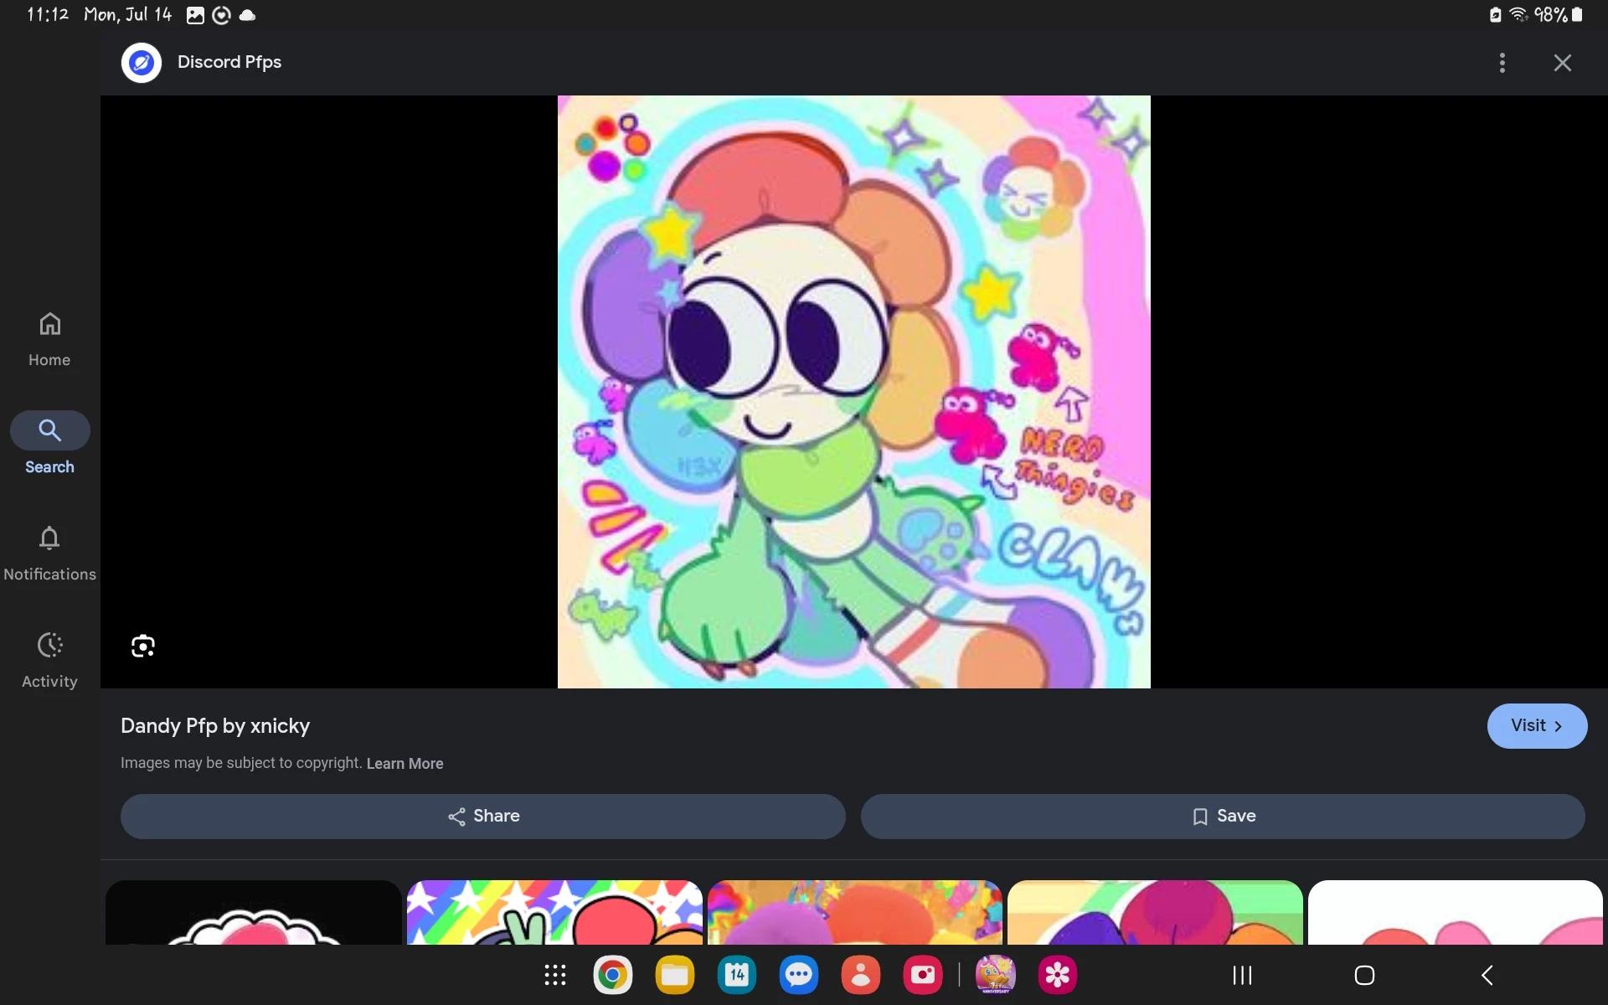Open the Activity tab

coord(49,661)
